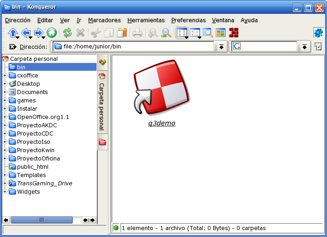
Task: Select public_html in the tree
Action: tap(32, 167)
